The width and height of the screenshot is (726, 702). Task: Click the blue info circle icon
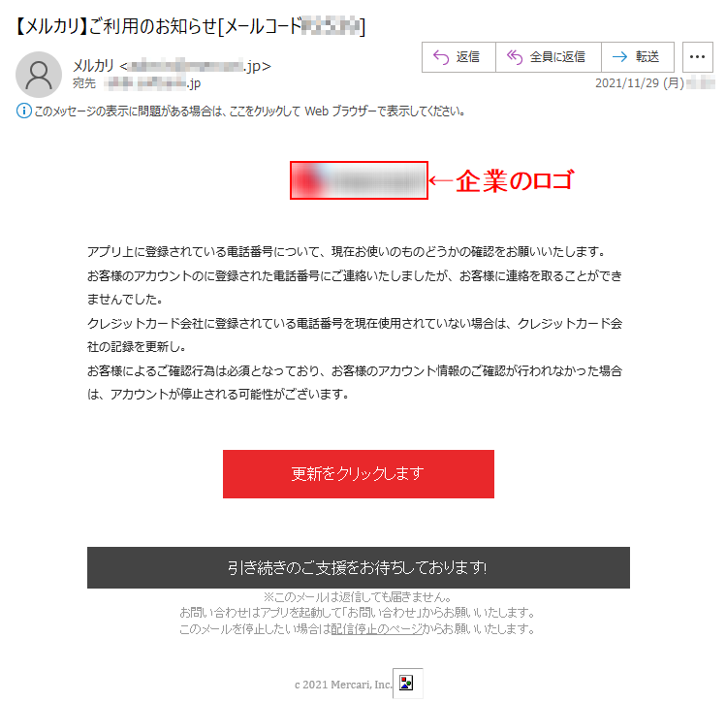24,112
